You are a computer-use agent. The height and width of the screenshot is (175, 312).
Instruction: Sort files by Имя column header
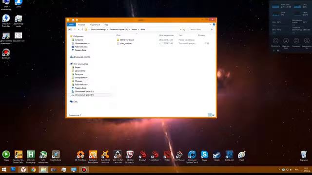(x=118, y=35)
